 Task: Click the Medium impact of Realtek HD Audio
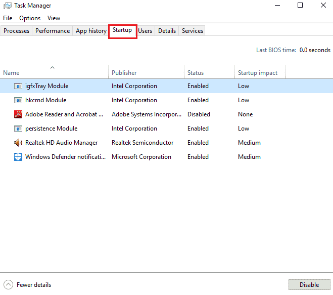249,143
